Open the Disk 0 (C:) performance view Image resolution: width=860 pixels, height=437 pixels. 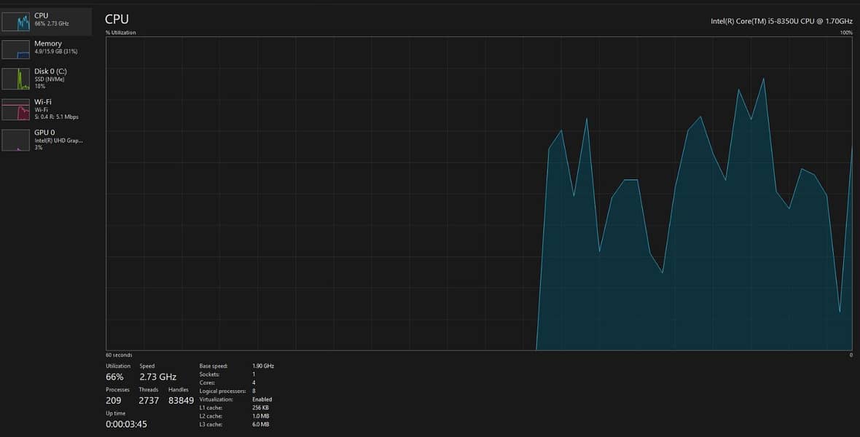pos(50,71)
